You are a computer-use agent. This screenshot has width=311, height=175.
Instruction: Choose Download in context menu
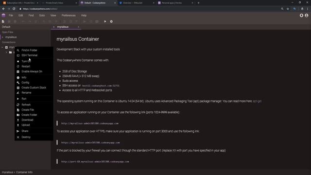pyautogui.click(x=34, y=120)
